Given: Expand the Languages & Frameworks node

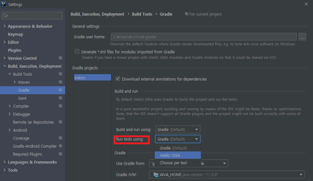Looking at the screenshot, I should 4,162.
